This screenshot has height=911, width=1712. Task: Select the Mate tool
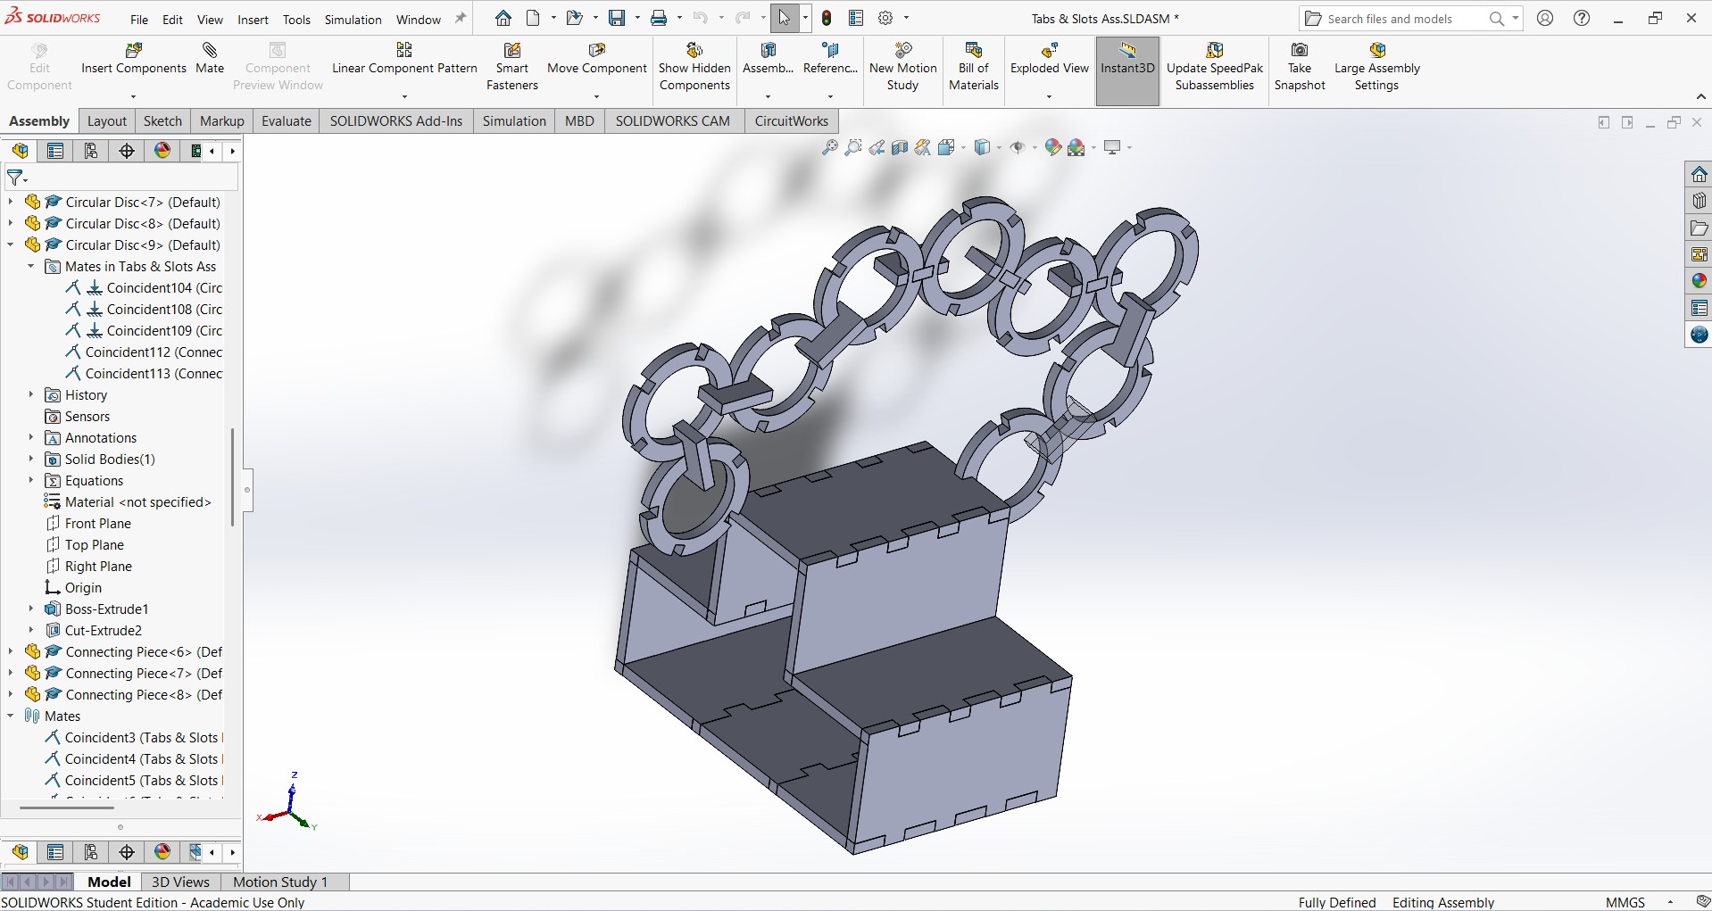[x=210, y=58]
